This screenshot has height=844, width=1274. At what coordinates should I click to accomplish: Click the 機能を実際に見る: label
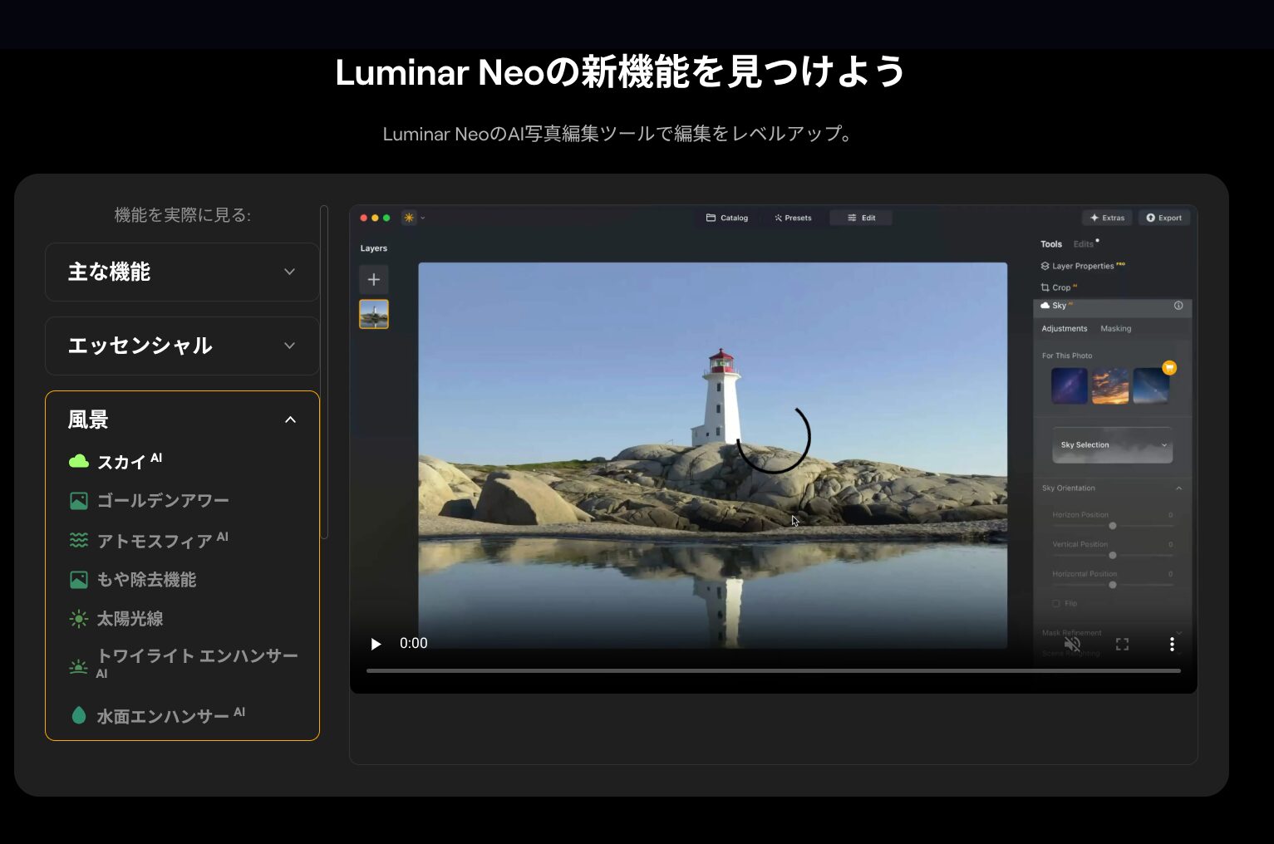182,215
